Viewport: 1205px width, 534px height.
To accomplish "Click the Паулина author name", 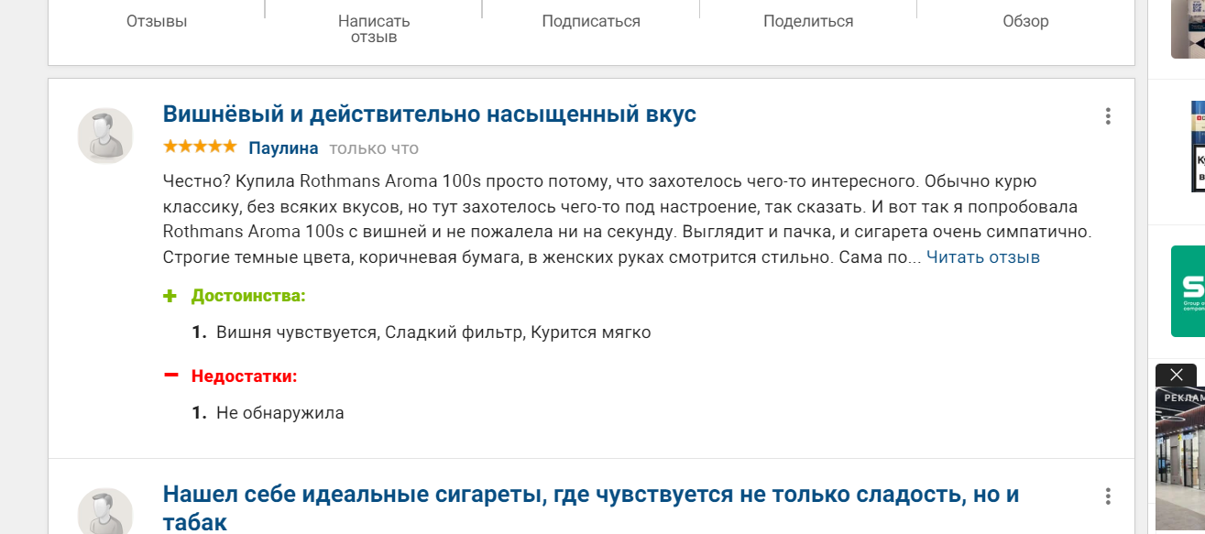I will [x=283, y=148].
